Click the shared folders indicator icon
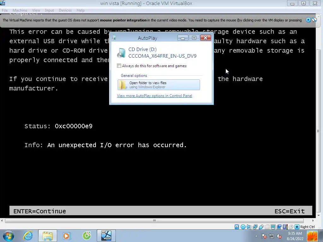This screenshot has width=323, height=242. pyautogui.click(x=267, y=227)
